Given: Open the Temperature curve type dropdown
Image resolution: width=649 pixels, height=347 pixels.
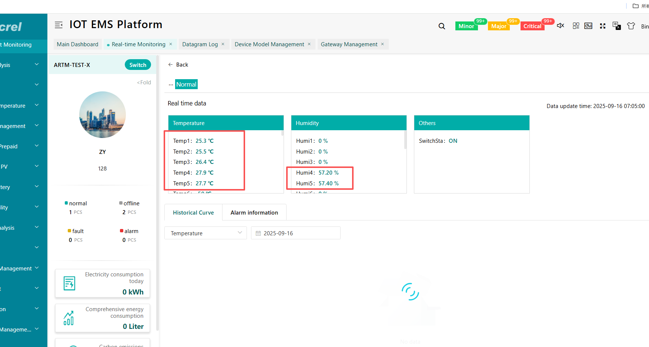Looking at the screenshot, I should point(205,233).
